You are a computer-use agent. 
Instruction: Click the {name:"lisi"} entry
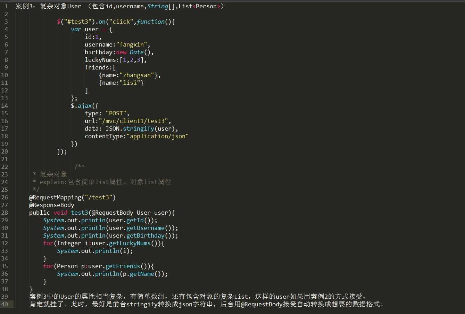coord(121,83)
